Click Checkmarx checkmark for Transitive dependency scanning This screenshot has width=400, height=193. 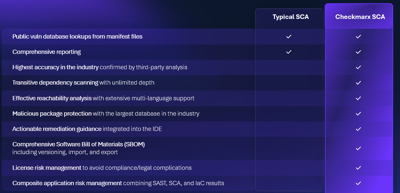point(358,83)
